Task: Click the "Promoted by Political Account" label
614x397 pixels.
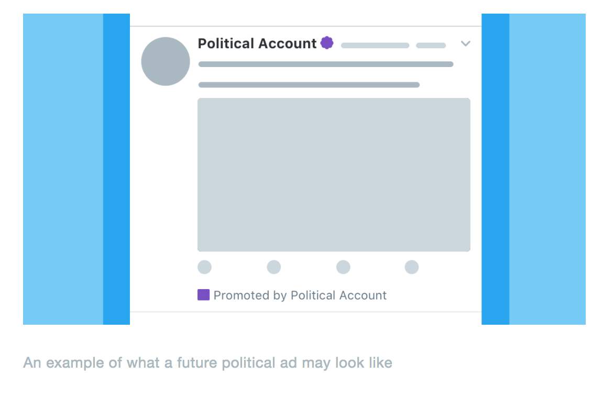Action: click(300, 295)
